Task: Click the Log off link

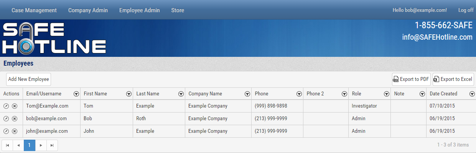Action: point(466,10)
